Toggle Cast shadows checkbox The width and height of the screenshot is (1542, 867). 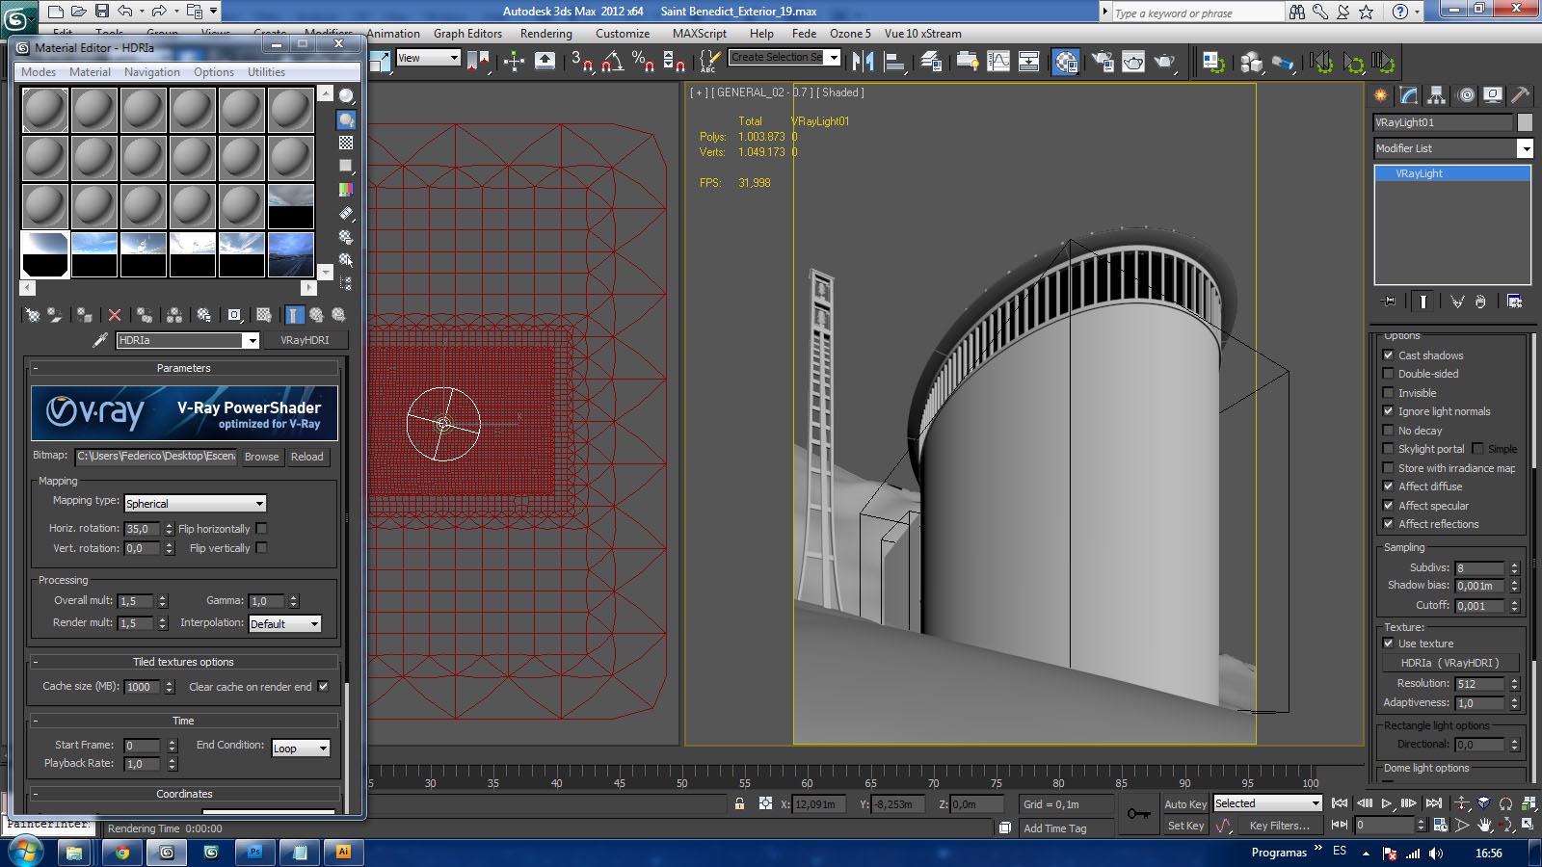pyautogui.click(x=1388, y=355)
